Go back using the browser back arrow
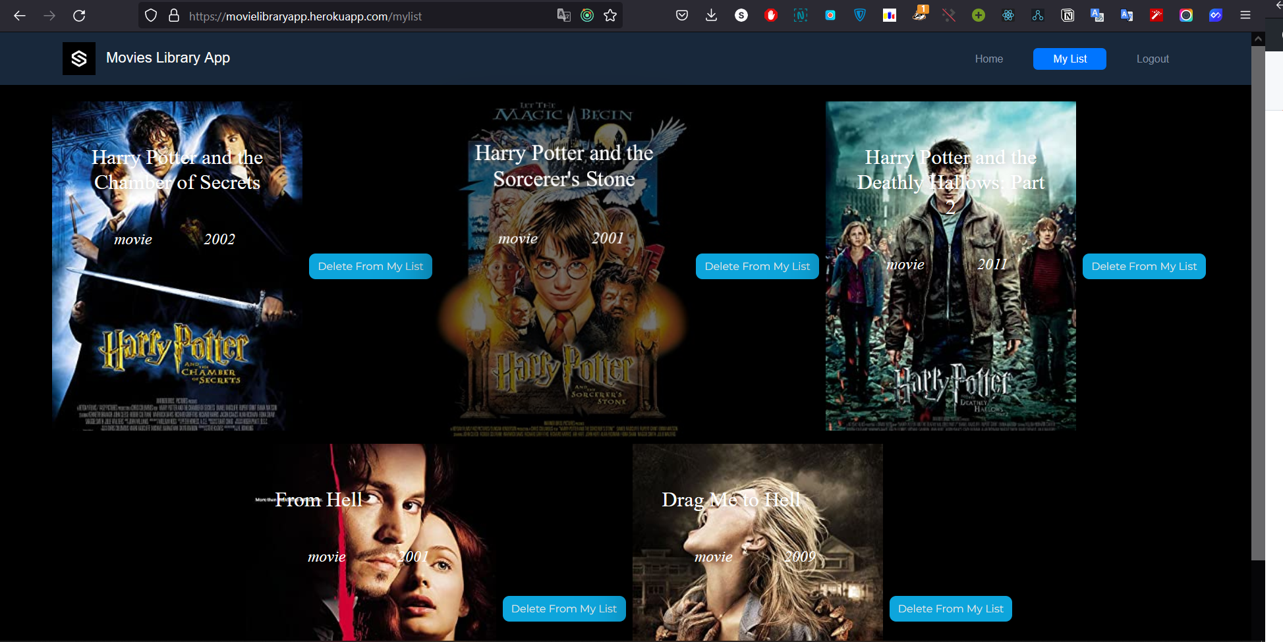This screenshot has width=1283, height=642. (x=20, y=15)
